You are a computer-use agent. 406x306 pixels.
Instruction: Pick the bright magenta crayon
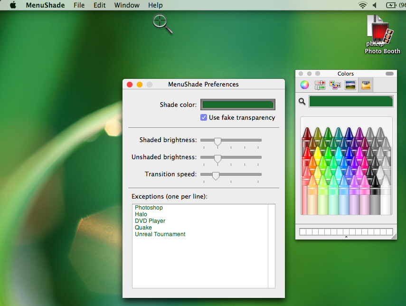(x=359, y=153)
